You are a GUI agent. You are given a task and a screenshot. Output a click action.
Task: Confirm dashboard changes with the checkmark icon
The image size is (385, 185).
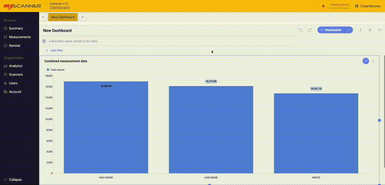pos(380,30)
